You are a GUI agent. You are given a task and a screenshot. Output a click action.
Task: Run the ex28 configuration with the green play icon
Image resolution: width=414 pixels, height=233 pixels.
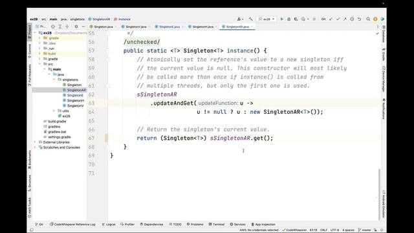(282, 19)
